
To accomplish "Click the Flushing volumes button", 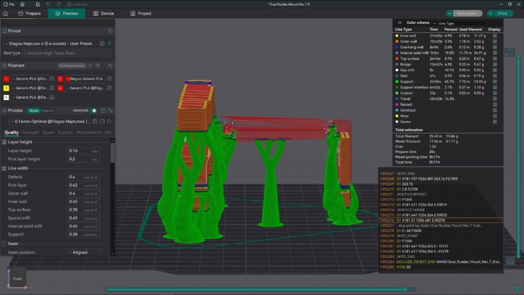I will click(71, 66).
